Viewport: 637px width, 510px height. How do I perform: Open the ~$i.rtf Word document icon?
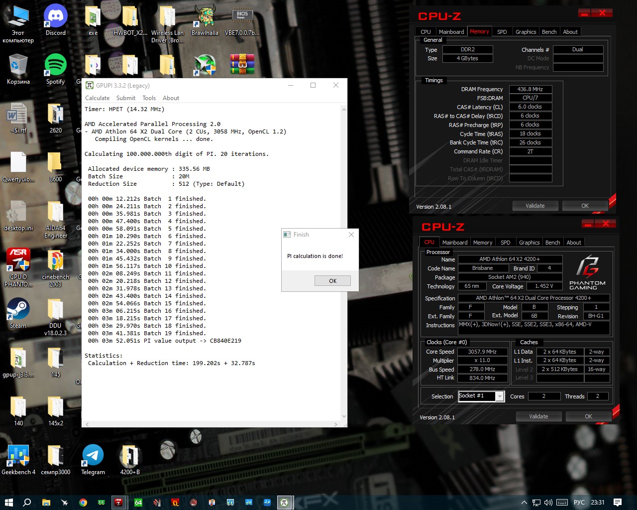click(x=18, y=118)
